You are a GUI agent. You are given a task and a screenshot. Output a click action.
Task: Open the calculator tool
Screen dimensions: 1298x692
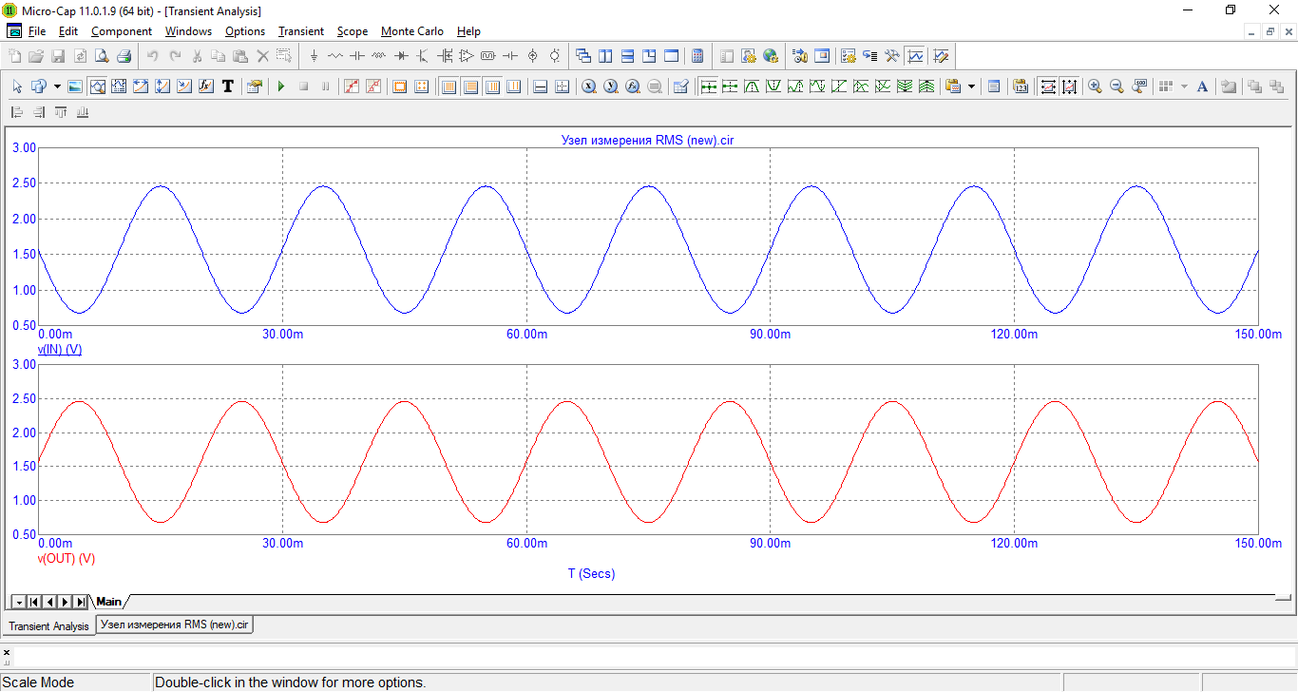(x=697, y=56)
